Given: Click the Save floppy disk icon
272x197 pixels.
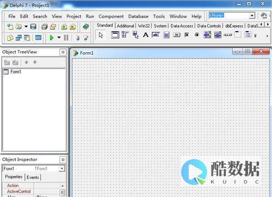Looking at the screenshot, I should coord(33,27).
